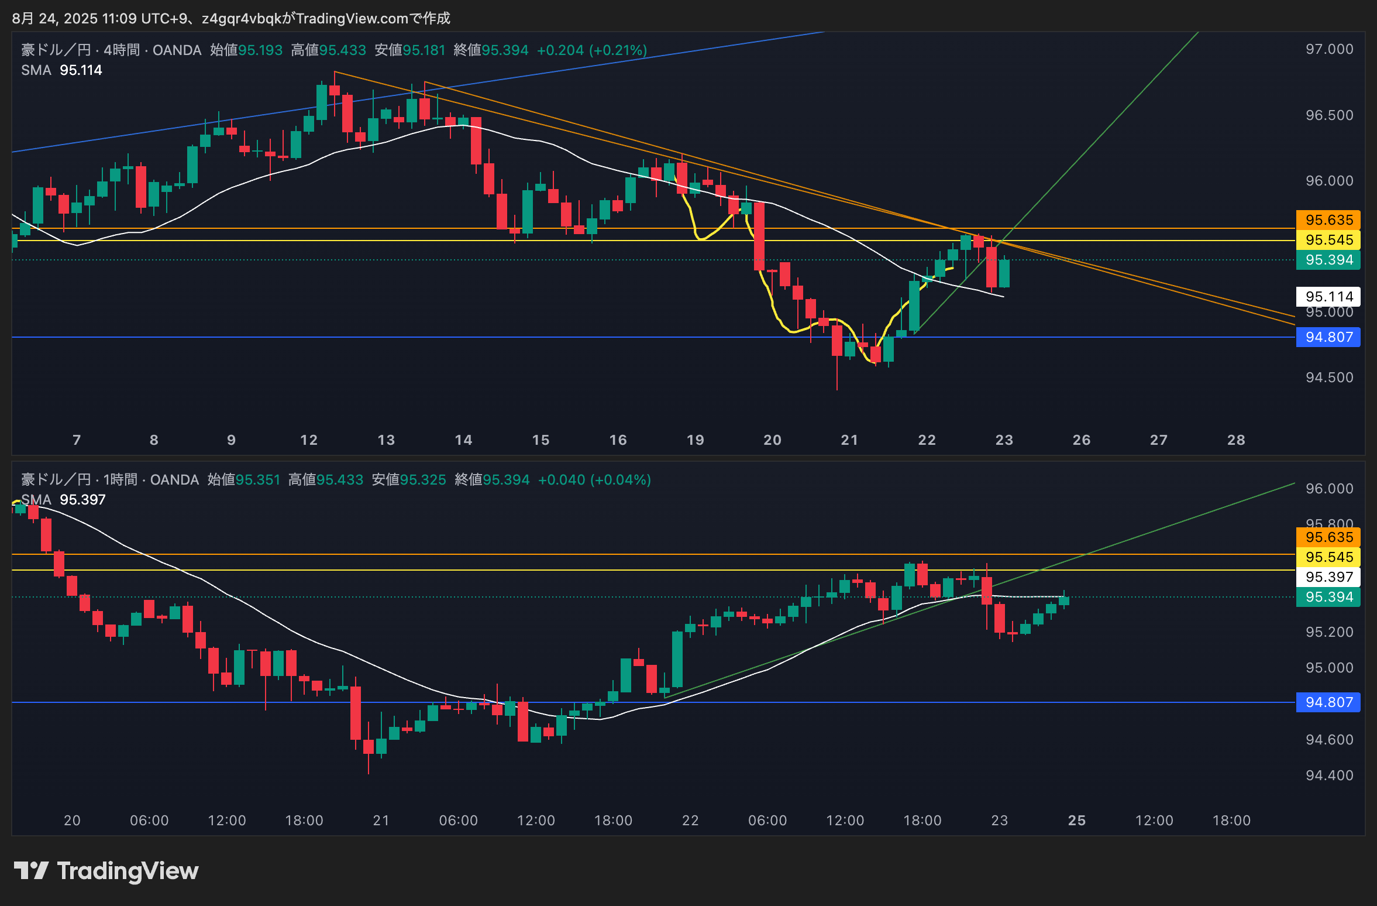Image resolution: width=1377 pixels, height=906 pixels.
Task: Click the date label 26 on the upper time axis
Action: (x=1082, y=440)
